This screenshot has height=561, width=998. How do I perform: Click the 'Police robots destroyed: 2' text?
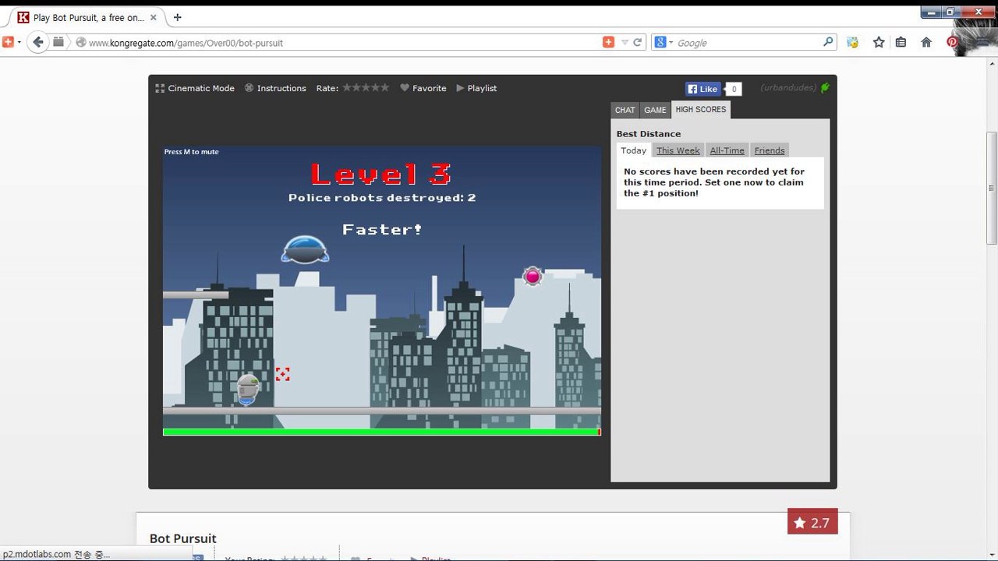point(382,198)
